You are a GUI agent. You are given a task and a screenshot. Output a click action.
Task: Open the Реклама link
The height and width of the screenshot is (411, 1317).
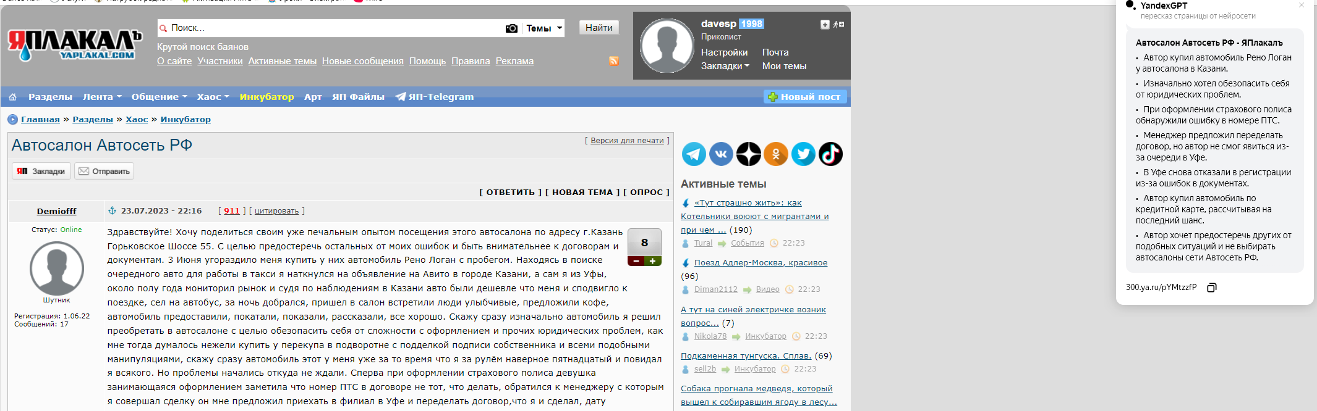tap(514, 61)
